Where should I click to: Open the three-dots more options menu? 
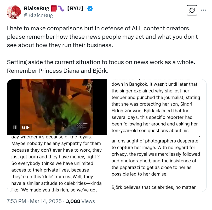(x=203, y=10)
